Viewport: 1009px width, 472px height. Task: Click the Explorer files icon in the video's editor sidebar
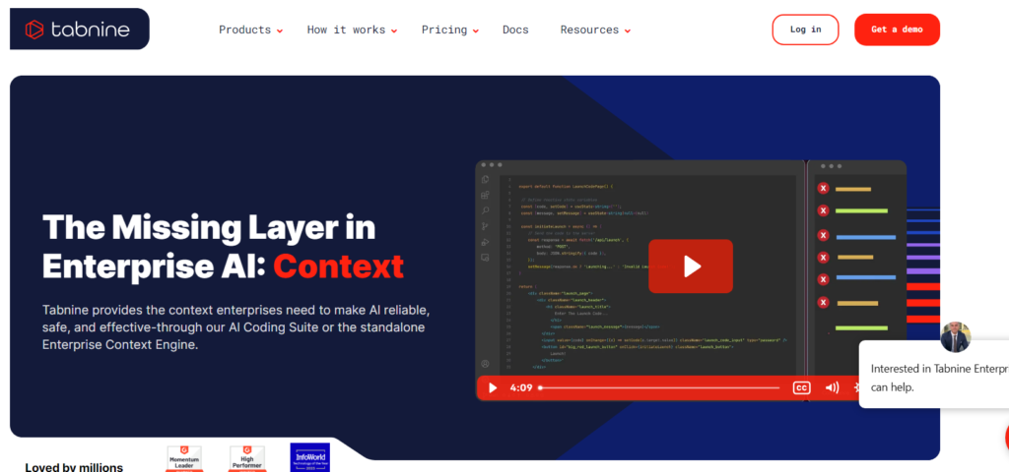pyautogui.click(x=485, y=180)
